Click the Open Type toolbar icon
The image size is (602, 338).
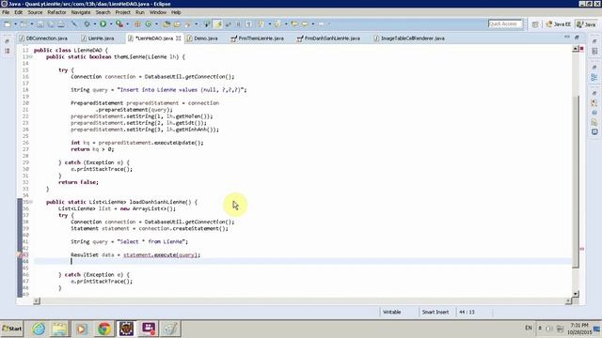click(166, 24)
